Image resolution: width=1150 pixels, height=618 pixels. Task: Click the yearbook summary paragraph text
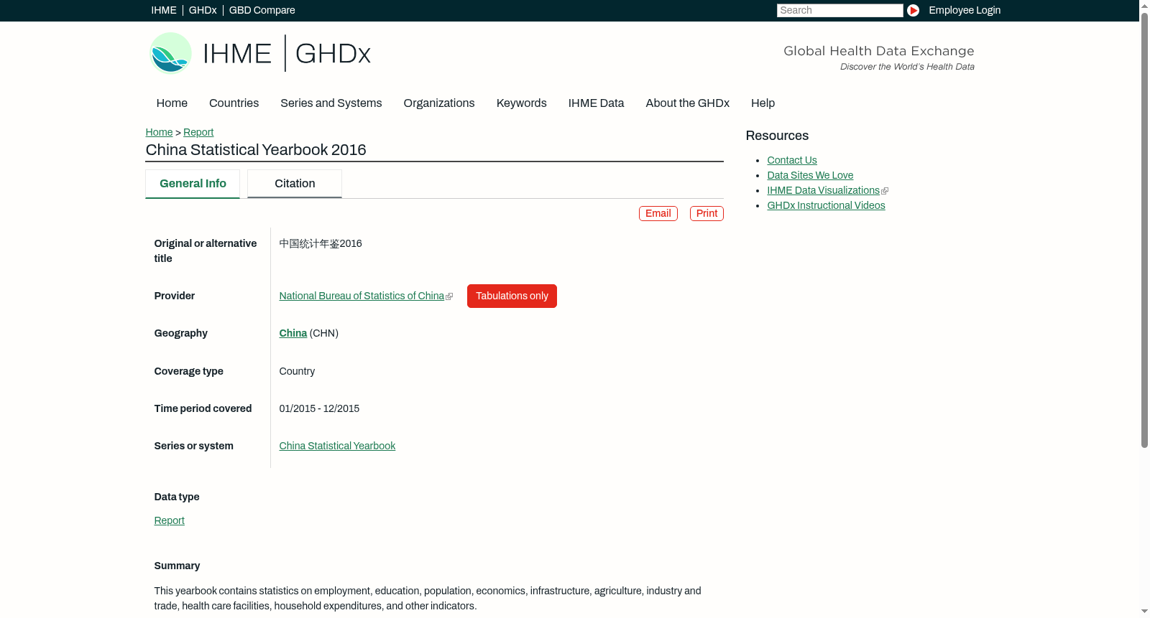click(428, 599)
